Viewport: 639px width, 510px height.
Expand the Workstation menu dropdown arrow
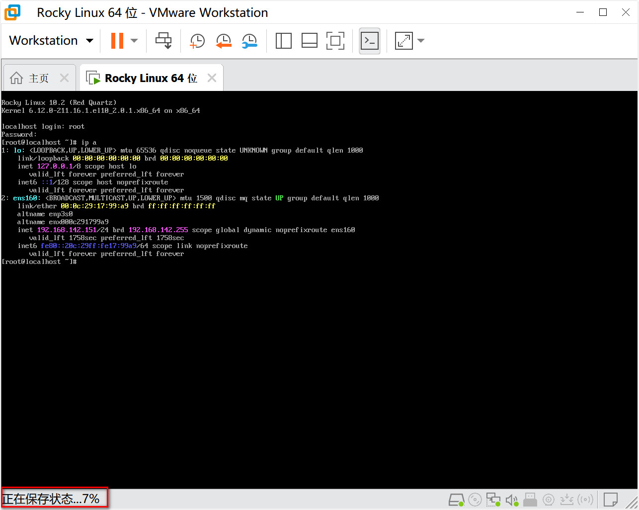[x=89, y=41]
